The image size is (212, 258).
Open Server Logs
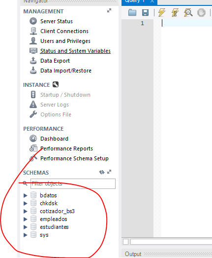coord(55,105)
